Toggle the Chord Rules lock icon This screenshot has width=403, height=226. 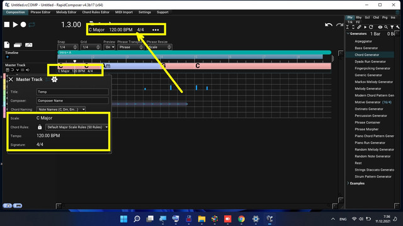pos(40,127)
